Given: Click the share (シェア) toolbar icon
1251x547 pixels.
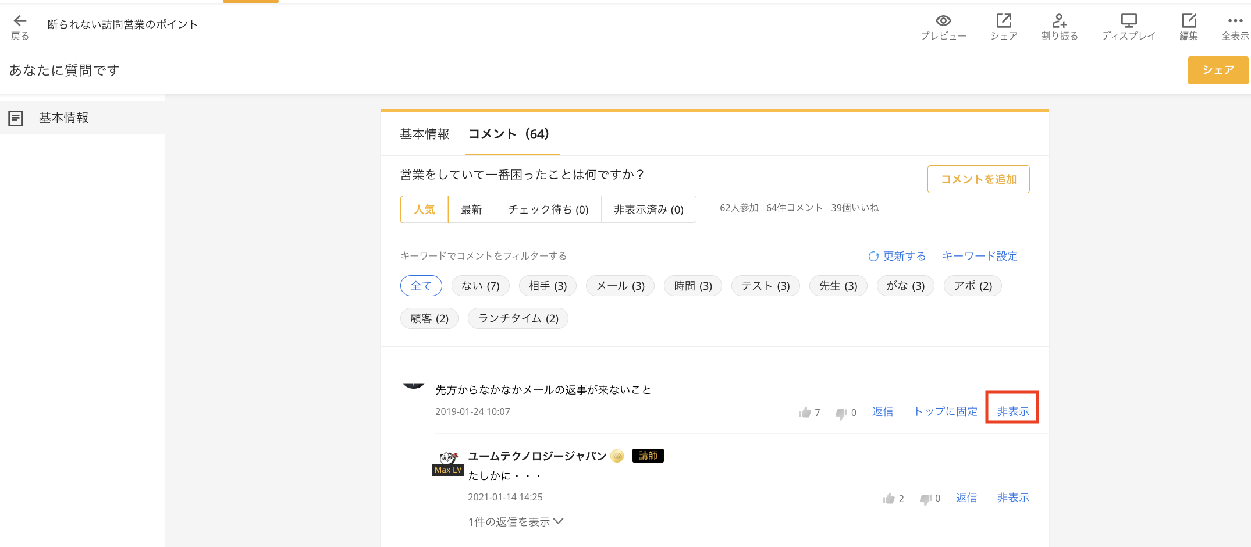Looking at the screenshot, I should click(1004, 22).
